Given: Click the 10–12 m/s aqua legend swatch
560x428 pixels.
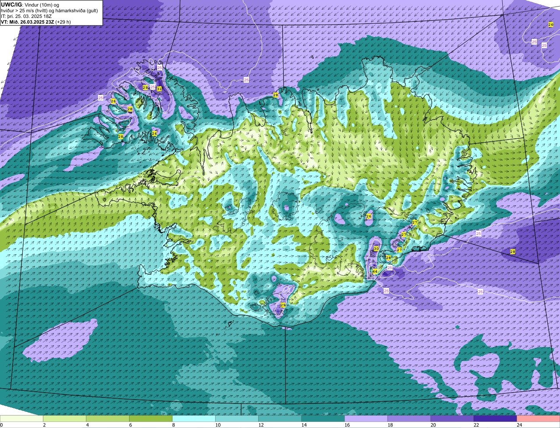Looking at the screenshot, I should pyautogui.click(x=237, y=418).
